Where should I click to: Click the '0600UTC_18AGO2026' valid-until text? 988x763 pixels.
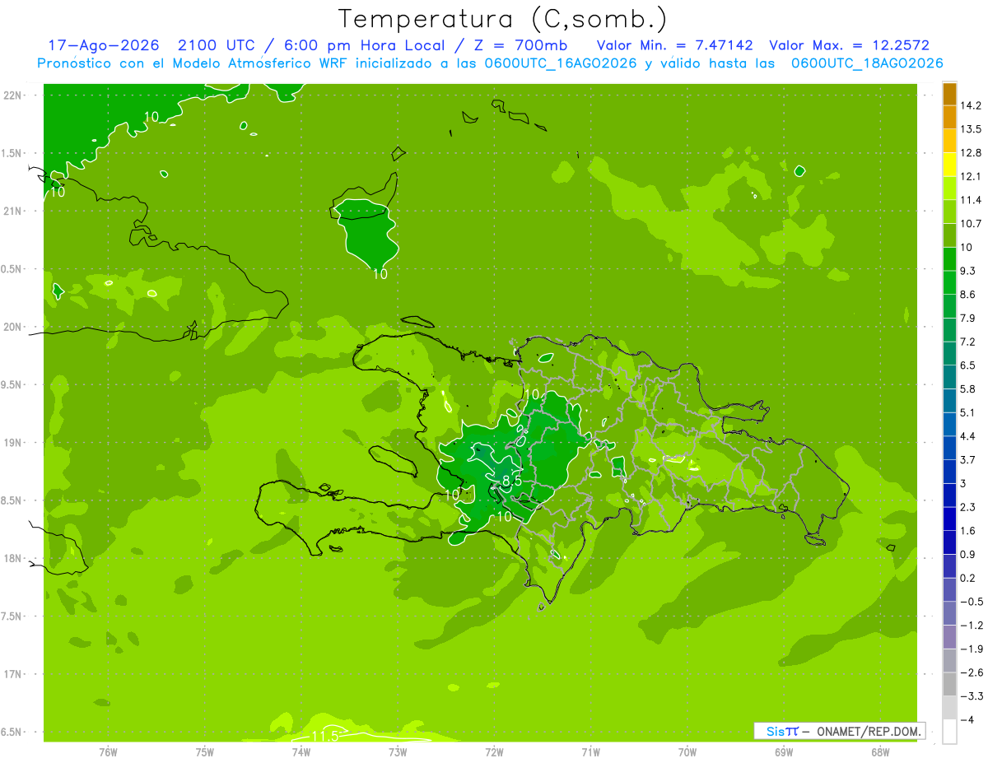(866, 63)
